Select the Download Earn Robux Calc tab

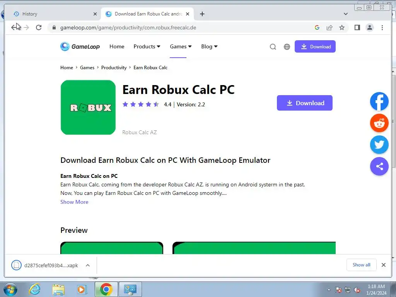(147, 14)
